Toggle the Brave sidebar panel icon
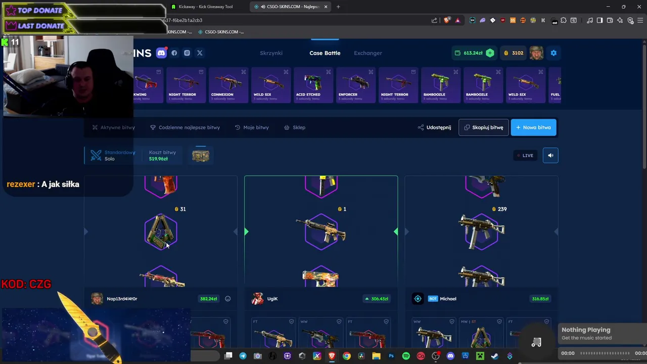The height and width of the screenshot is (364, 647). tap(599, 20)
